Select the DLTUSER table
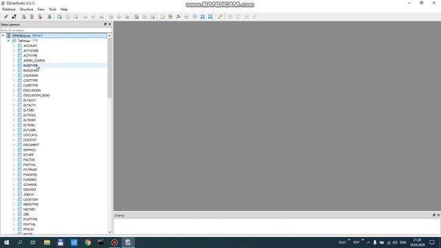The width and height of the screenshot is (441, 248). [29, 130]
